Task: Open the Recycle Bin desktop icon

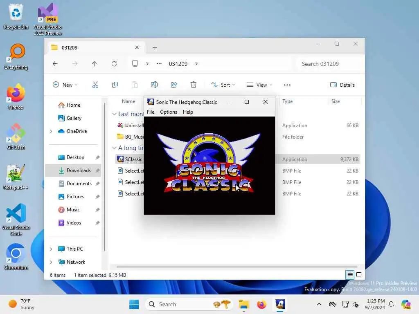Action: [16, 16]
